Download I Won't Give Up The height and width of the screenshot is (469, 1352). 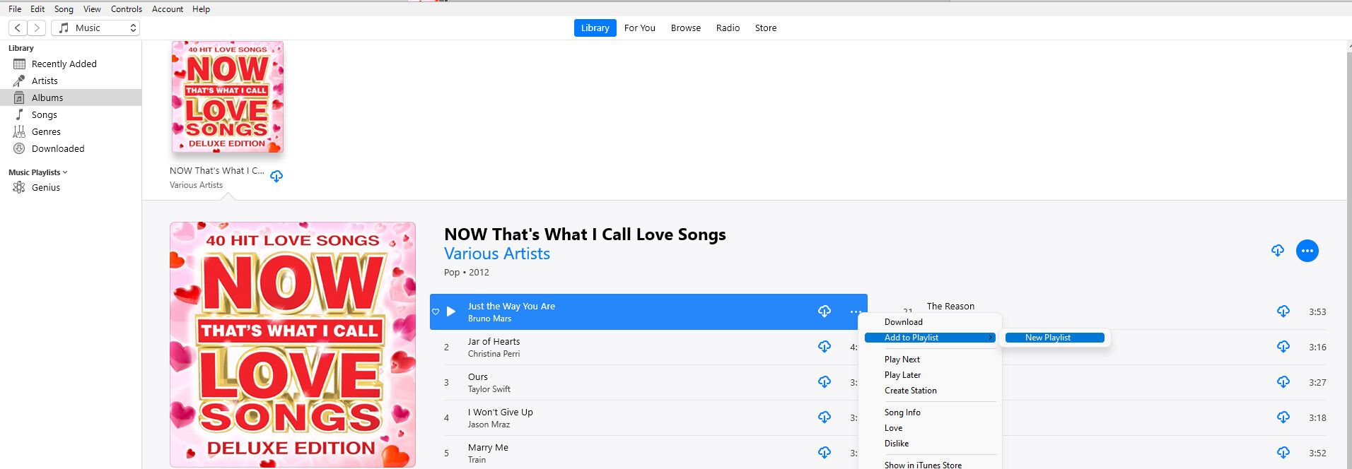(824, 417)
